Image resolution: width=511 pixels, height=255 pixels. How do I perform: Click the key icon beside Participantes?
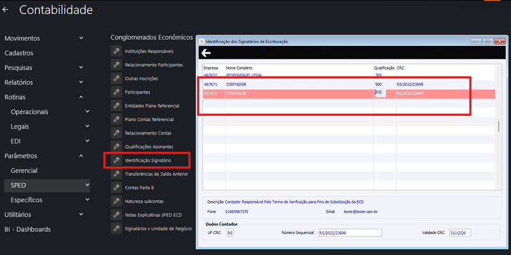point(116,92)
